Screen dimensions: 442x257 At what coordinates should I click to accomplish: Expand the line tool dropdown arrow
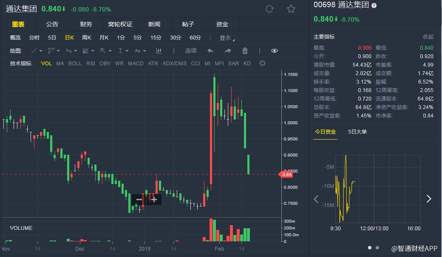click(x=41, y=51)
